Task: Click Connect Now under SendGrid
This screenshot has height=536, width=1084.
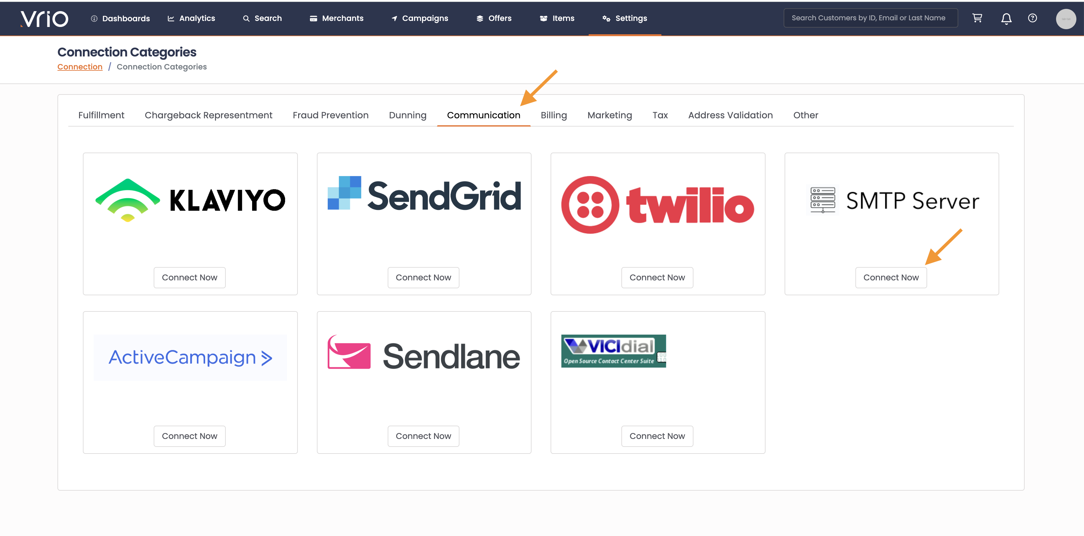Action: (x=423, y=278)
